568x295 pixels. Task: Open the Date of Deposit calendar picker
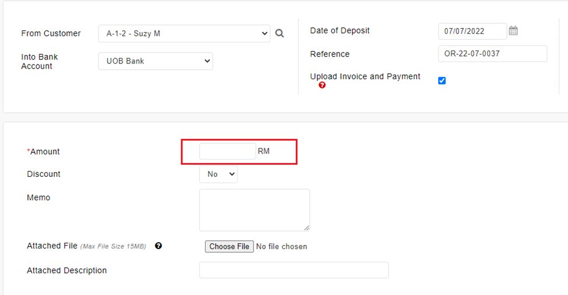click(x=513, y=31)
